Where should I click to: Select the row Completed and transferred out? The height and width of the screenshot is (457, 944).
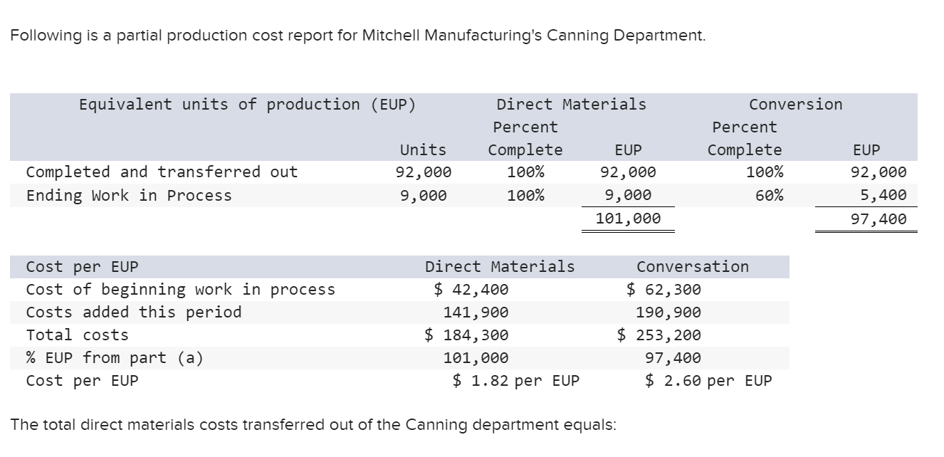[x=132, y=172]
